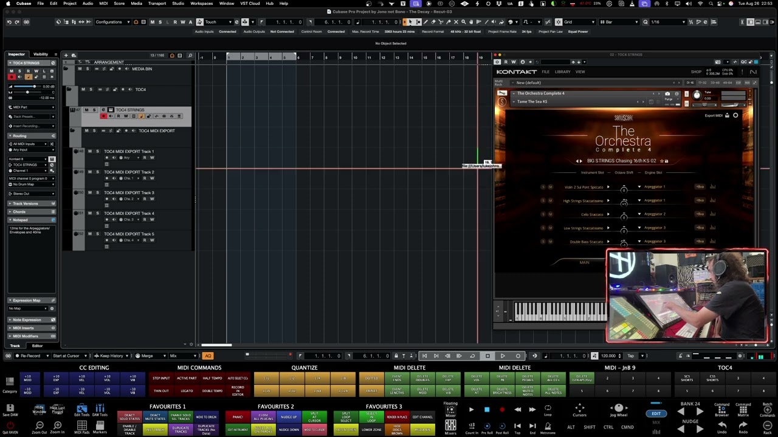
Task: Click the SHOP link in Kontakt
Action: [696, 72]
